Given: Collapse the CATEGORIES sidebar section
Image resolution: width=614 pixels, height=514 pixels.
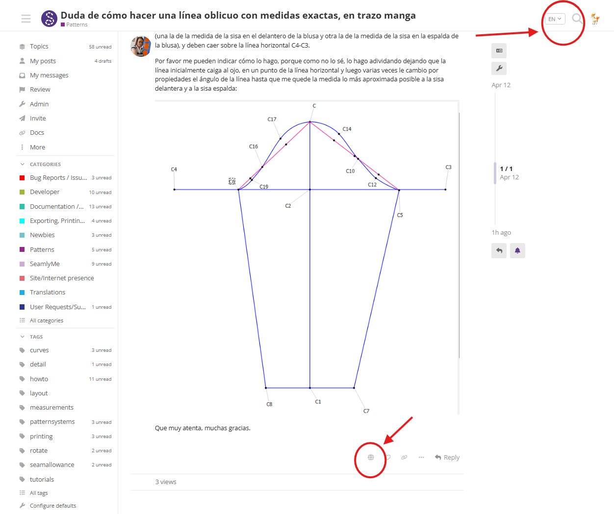Looking at the screenshot, I should 23,164.
